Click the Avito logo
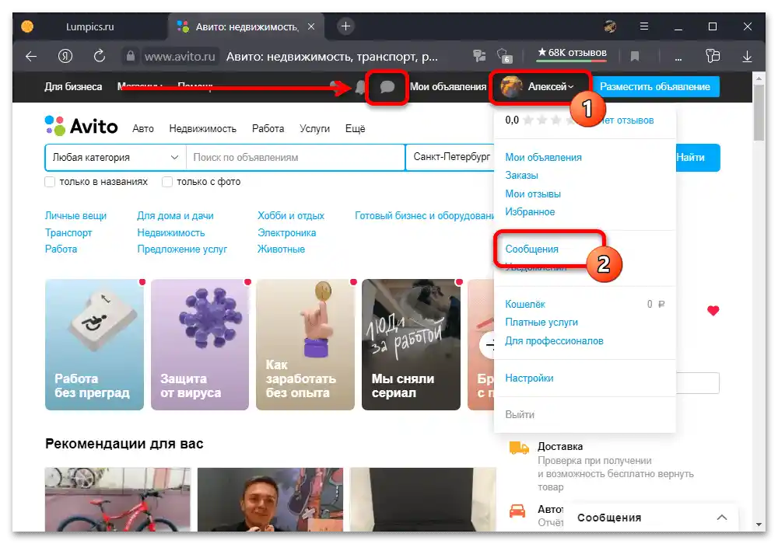 click(x=82, y=126)
